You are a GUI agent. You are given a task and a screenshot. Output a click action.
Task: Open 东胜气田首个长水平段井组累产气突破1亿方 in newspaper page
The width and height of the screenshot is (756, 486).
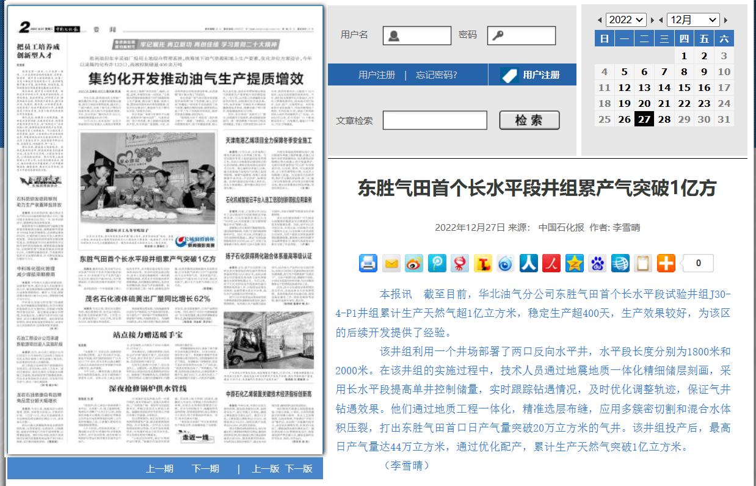point(148,259)
